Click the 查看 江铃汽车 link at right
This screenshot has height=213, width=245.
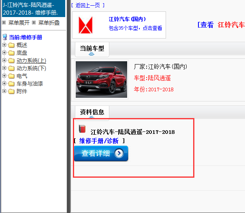pyautogui.click(x=221, y=25)
